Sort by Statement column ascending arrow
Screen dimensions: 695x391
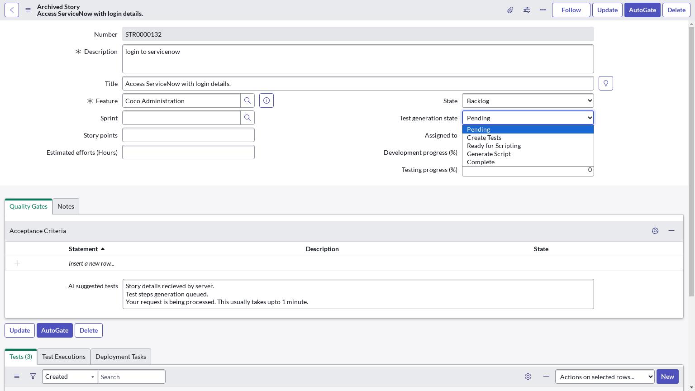pyautogui.click(x=103, y=249)
